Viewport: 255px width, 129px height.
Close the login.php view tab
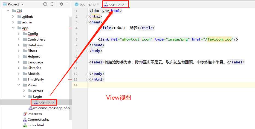[126, 4]
